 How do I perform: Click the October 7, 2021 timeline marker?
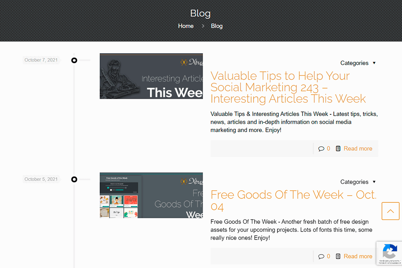(74, 60)
